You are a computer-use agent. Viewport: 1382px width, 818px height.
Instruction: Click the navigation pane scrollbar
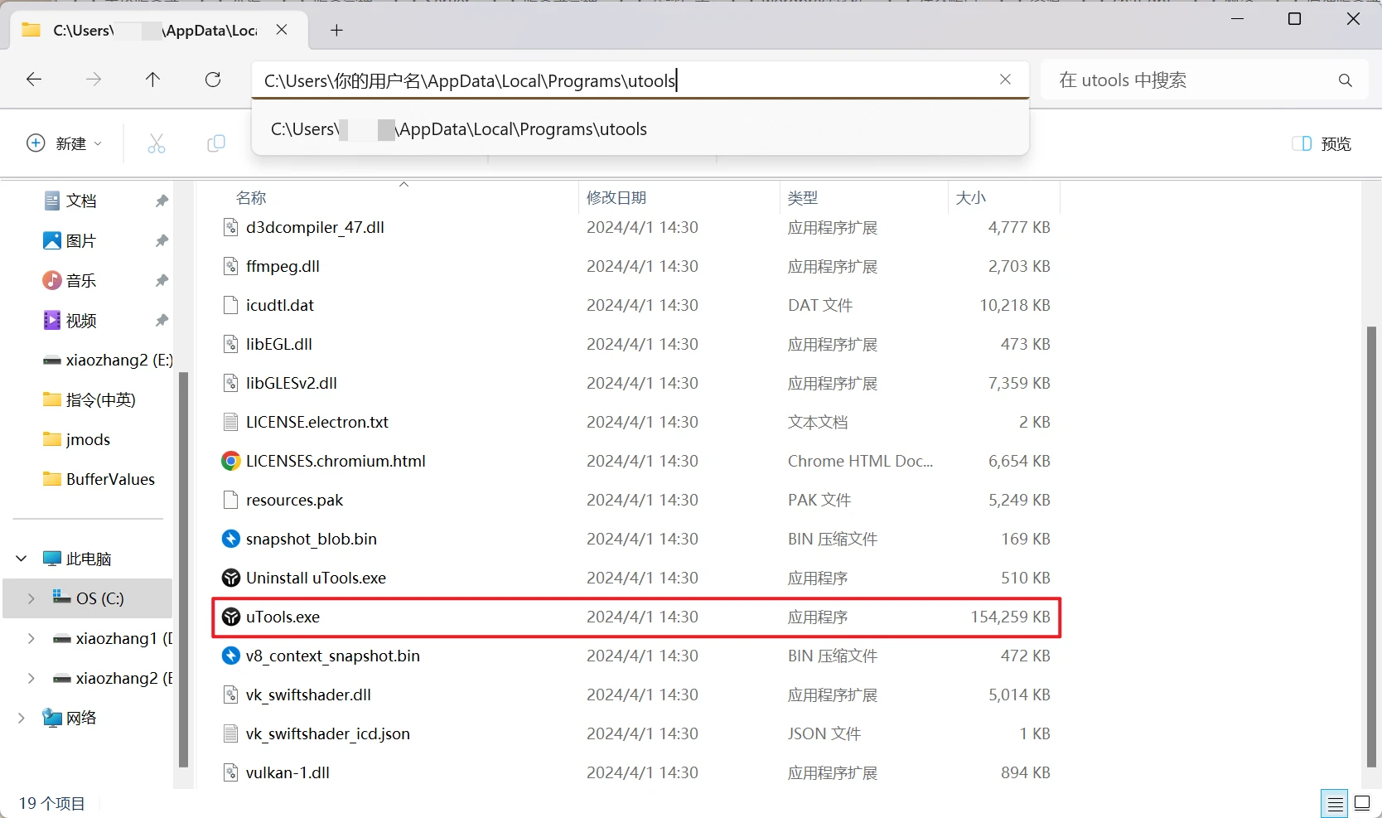pos(183,569)
